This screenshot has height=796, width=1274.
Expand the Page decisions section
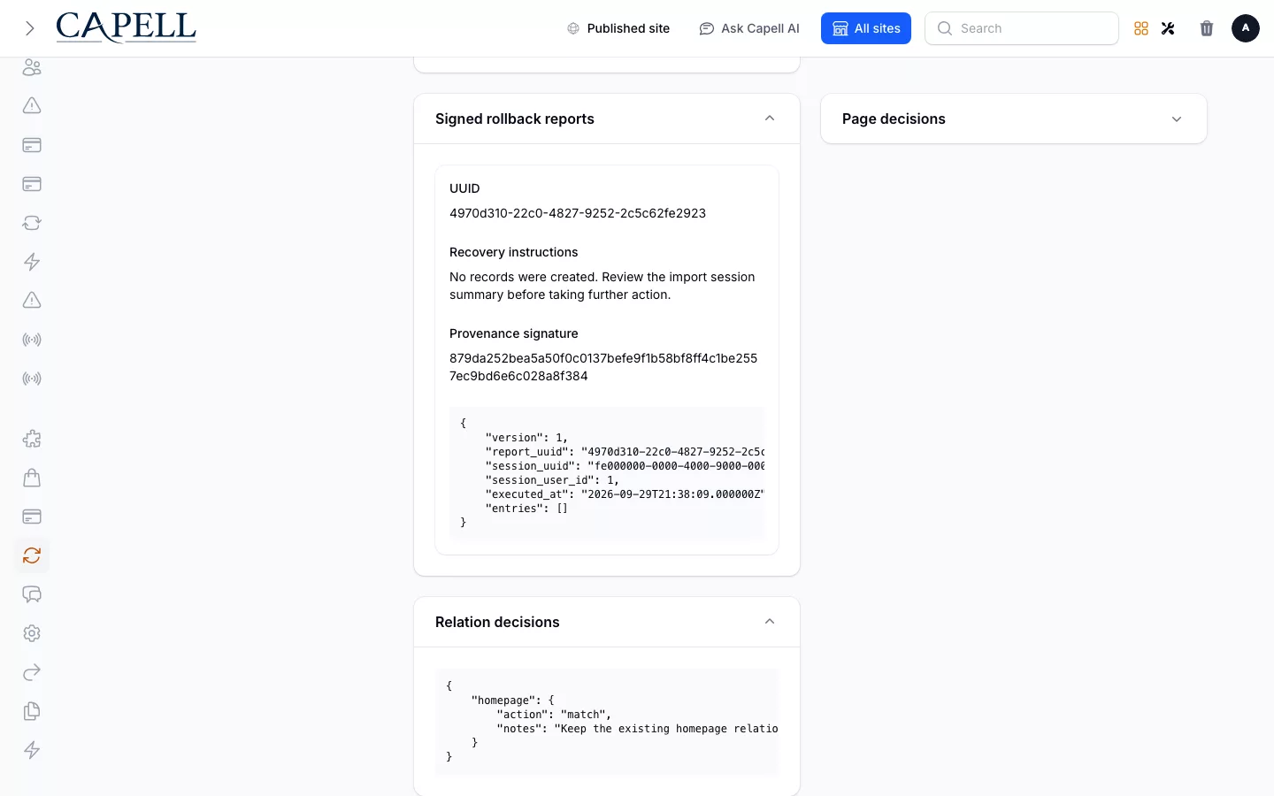pyautogui.click(x=1177, y=119)
